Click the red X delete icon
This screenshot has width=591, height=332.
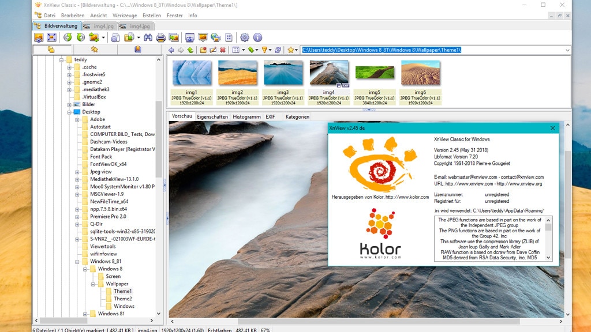[x=223, y=50]
